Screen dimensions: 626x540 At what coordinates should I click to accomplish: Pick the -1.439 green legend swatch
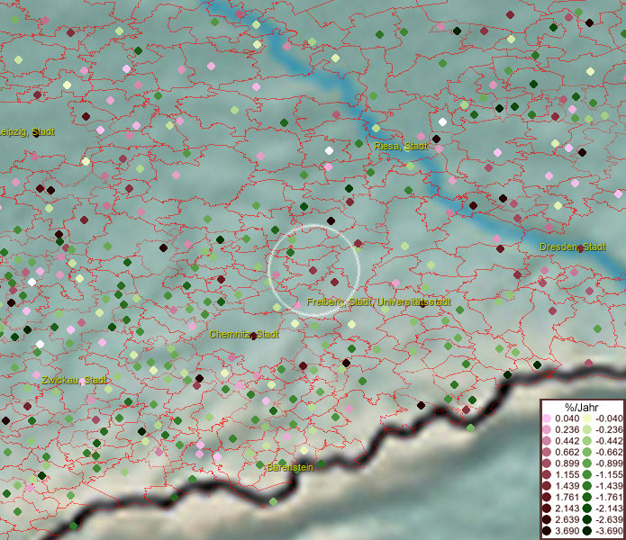point(587,486)
